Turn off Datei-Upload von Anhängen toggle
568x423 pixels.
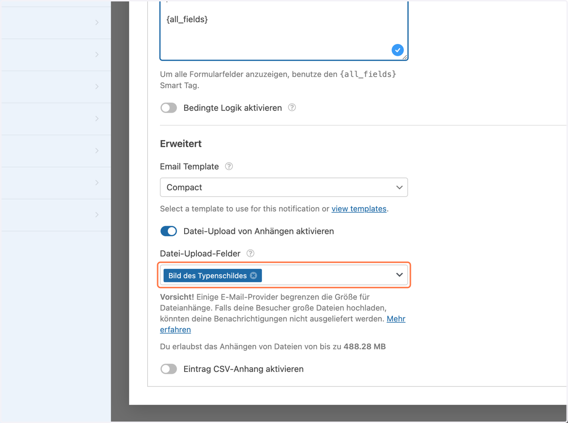coord(169,231)
